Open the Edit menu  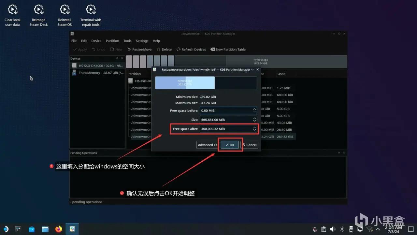(84, 41)
